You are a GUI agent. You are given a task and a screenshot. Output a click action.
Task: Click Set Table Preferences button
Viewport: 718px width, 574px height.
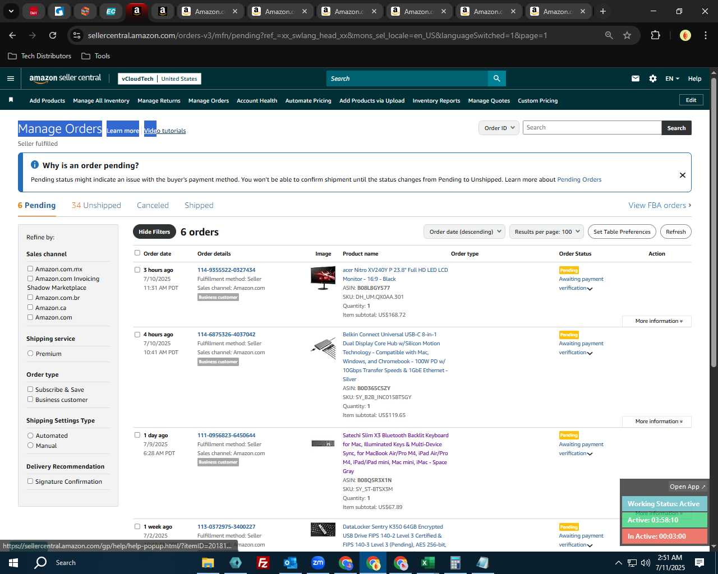622,232
